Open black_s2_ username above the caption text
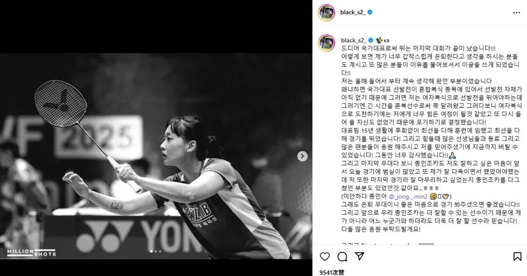The width and height of the screenshot is (527, 276). (354, 40)
